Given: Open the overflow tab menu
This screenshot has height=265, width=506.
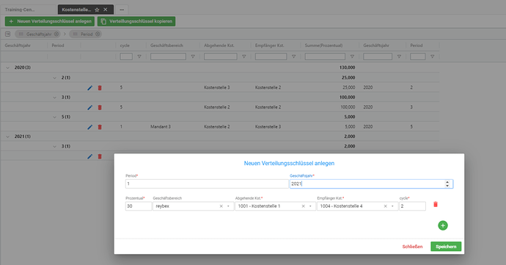Looking at the screenshot, I should (122, 10).
